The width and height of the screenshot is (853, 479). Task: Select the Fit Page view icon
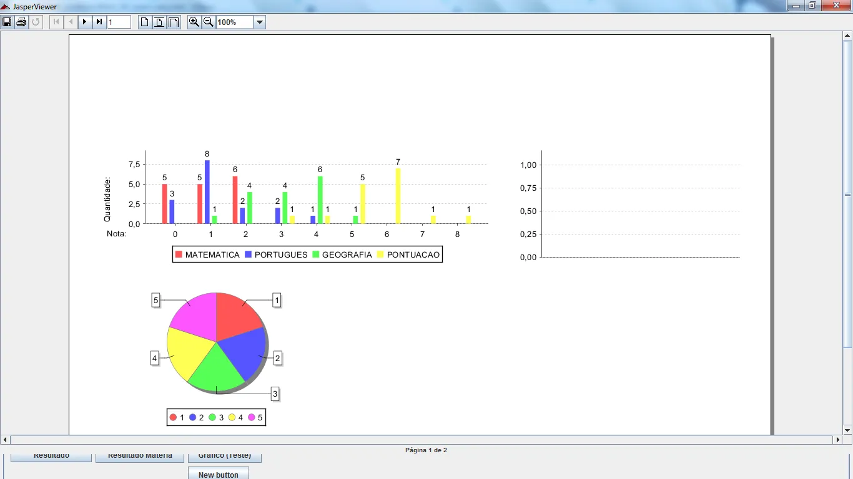(159, 22)
